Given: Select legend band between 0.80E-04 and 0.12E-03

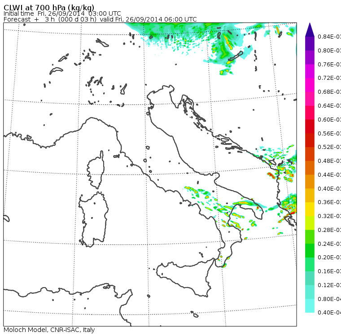Looking at the screenshot, I should click(310, 292).
